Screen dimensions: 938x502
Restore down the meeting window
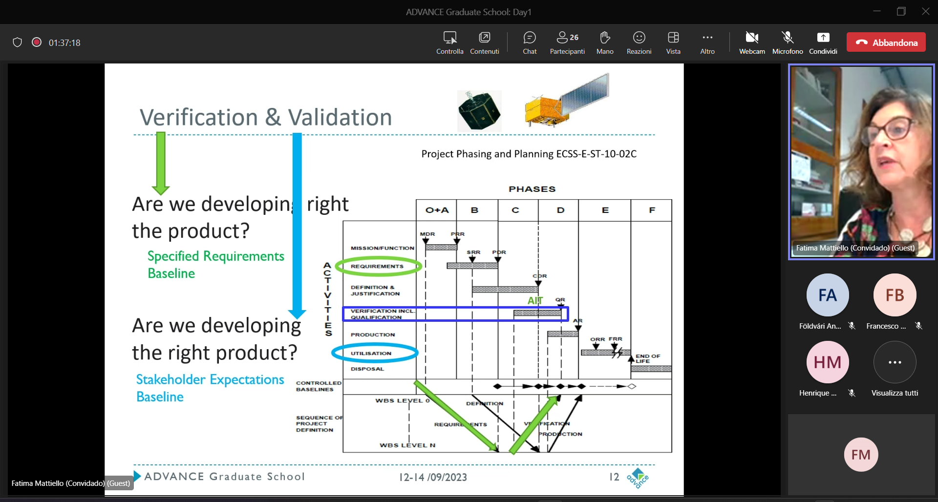901,11
